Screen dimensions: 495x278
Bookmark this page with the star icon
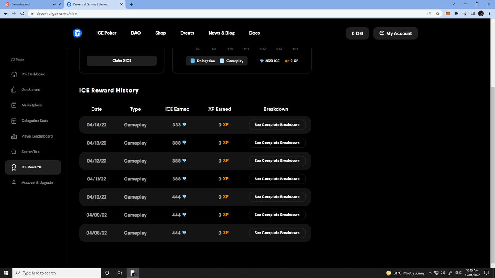tap(438, 13)
